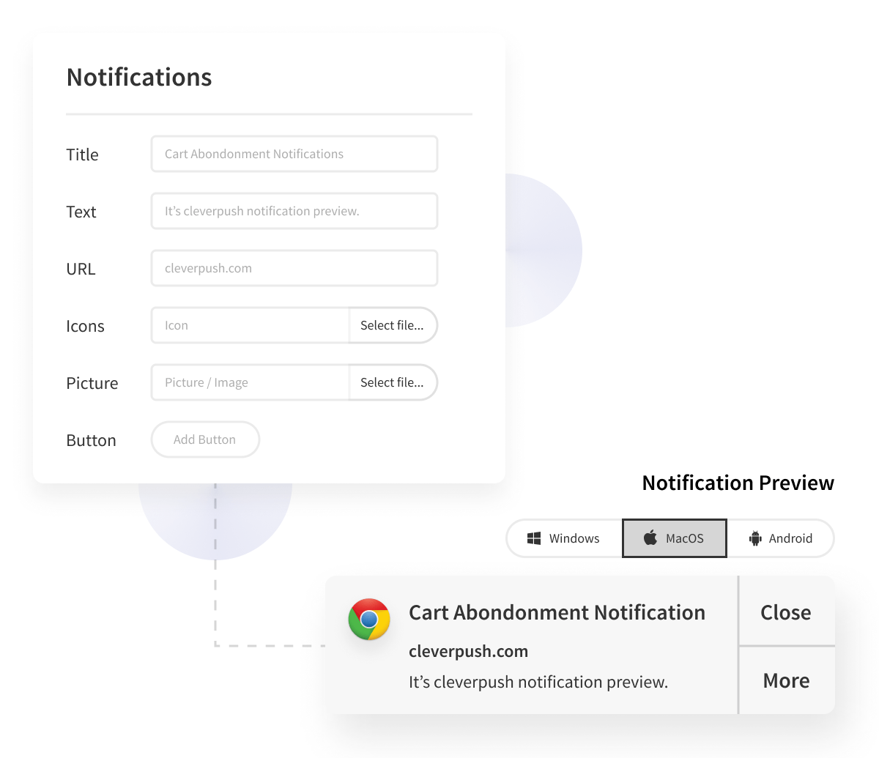
Task: Open More options on the notification
Action: coord(787,680)
